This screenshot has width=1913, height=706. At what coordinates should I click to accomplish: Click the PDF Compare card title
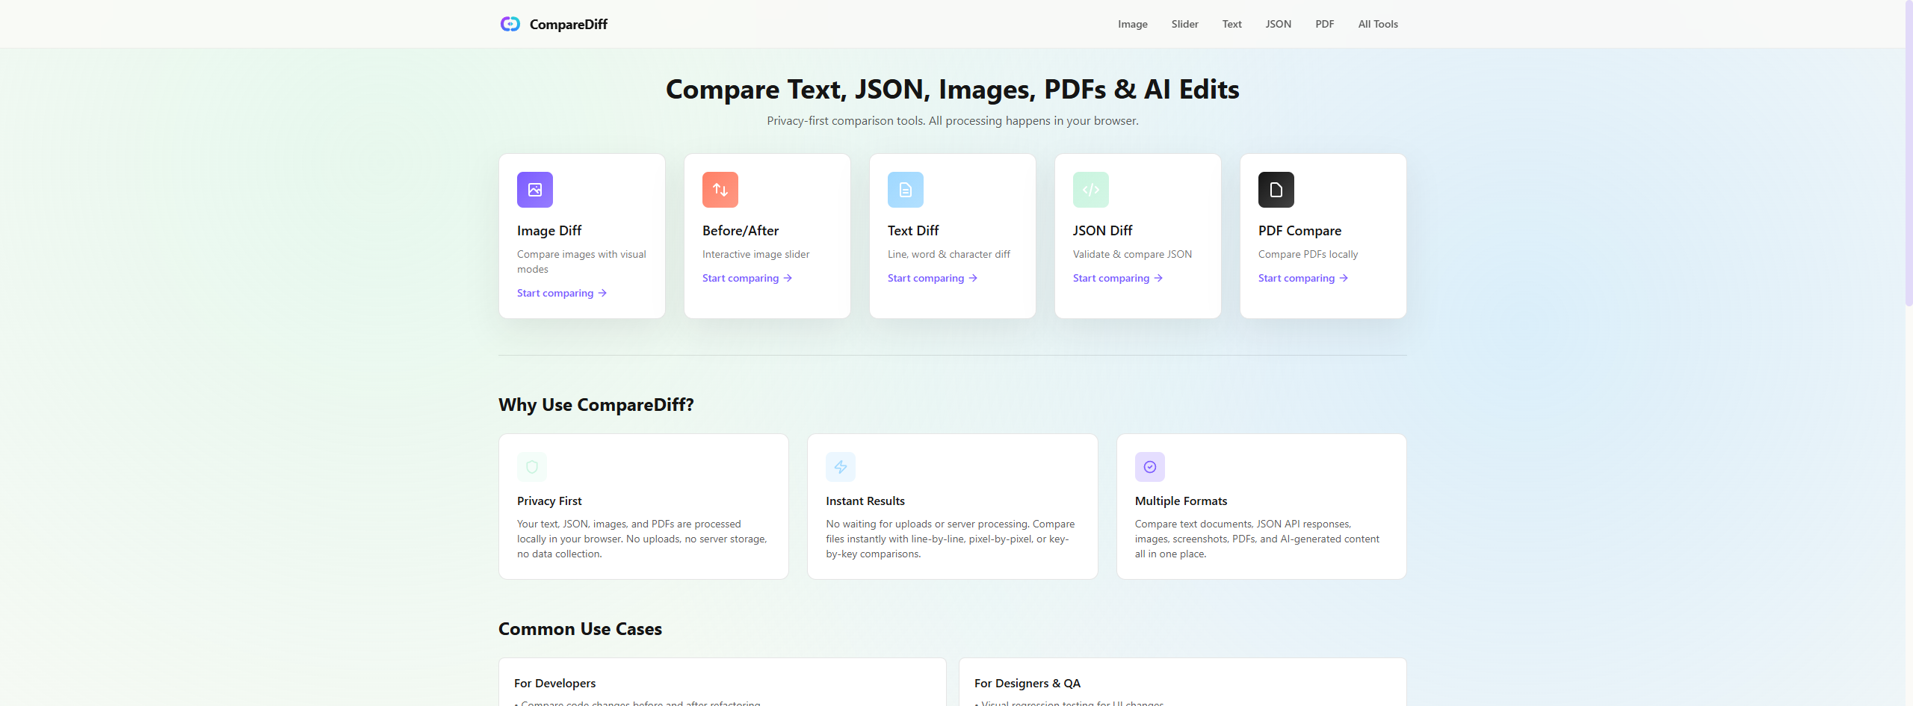pyautogui.click(x=1299, y=231)
